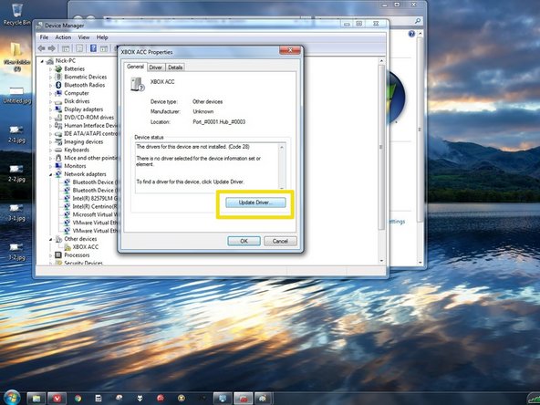Select the Nick-PC computer icon
Screen dimensions: 540x405
tap(50, 61)
